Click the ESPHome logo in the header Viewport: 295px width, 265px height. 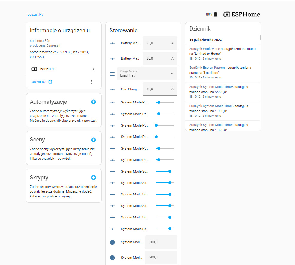tap(241, 14)
